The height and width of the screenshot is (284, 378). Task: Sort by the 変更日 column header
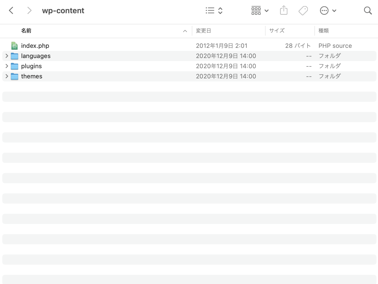point(203,31)
